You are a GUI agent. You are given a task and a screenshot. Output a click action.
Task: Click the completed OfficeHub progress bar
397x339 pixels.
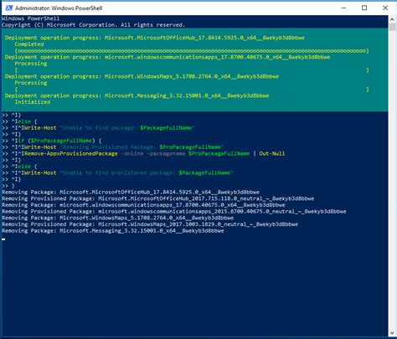click(x=192, y=51)
